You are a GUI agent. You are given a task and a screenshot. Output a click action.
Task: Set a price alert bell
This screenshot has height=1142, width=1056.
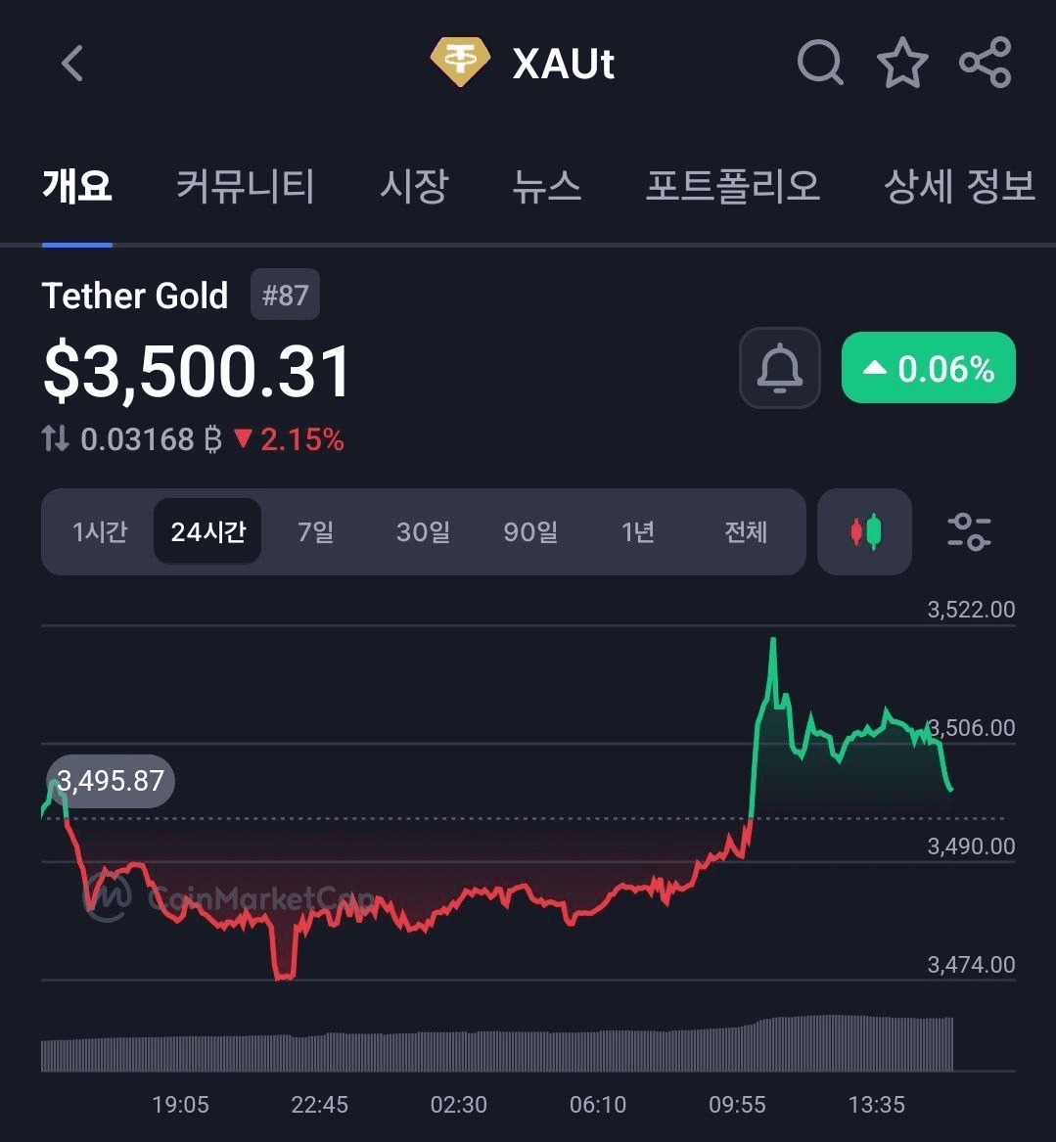779,368
